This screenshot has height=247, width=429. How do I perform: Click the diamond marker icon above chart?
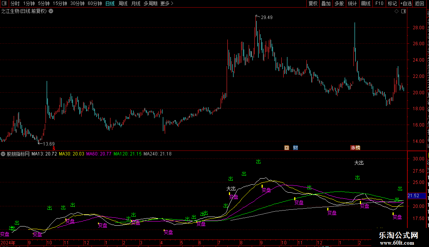click(x=396, y=11)
